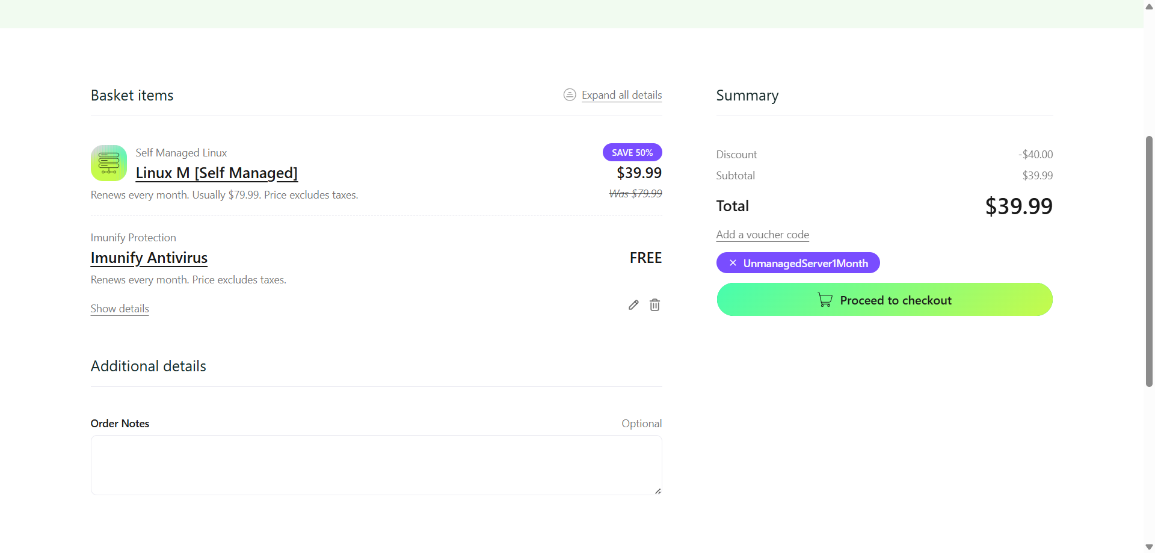The image size is (1155, 553).
Task: Edit the basket item with pencil icon
Action: tap(633, 305)
